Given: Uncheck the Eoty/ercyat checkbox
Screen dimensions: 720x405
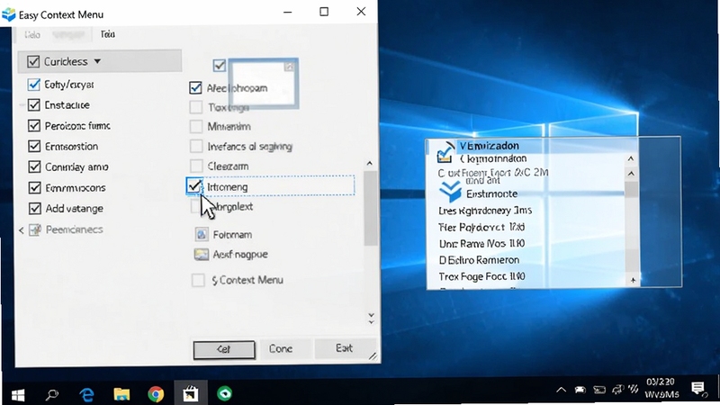Looking at the screenshot, I should pos(33,85).
